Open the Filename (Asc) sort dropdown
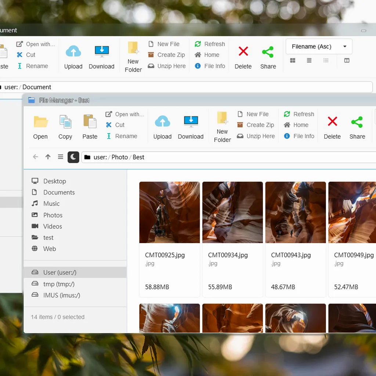376x376 pixels. tap(319, 47)
